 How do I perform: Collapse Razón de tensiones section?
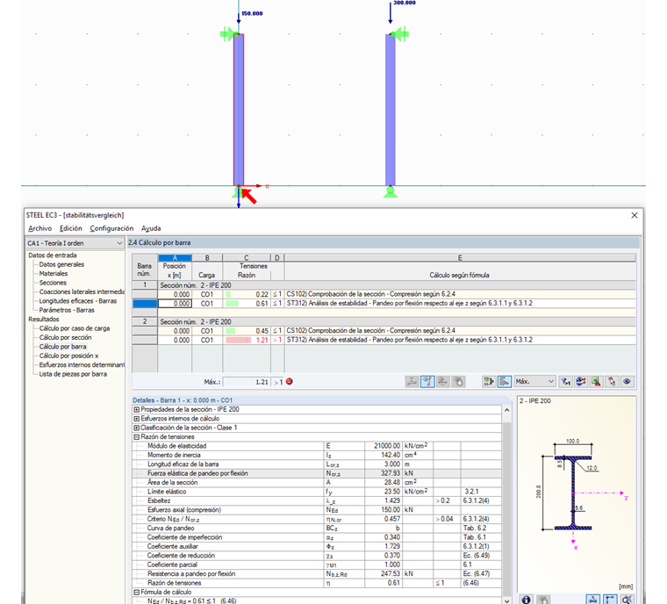(x=137, y=436)
